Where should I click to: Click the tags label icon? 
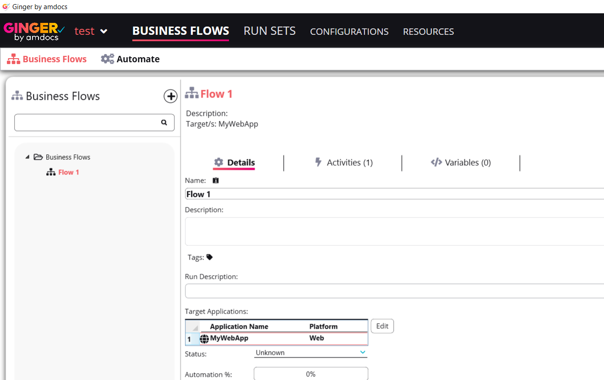210,257
